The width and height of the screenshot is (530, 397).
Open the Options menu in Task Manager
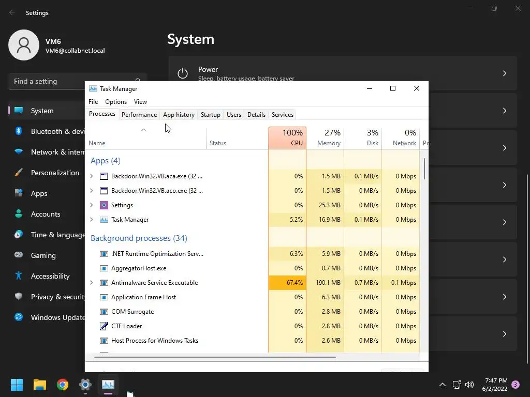coord(116,102)
